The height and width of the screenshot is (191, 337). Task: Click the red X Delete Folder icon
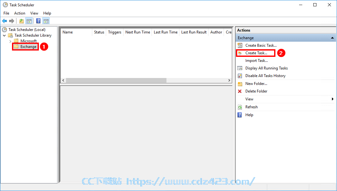point(240,91)
